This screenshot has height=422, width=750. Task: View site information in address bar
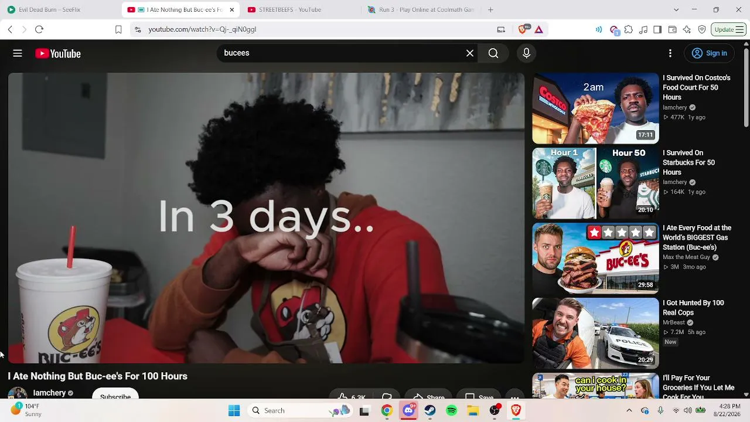138,29
